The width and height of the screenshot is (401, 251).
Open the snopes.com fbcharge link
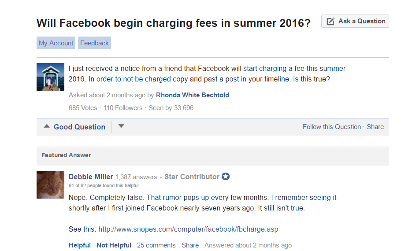[188, 229]
